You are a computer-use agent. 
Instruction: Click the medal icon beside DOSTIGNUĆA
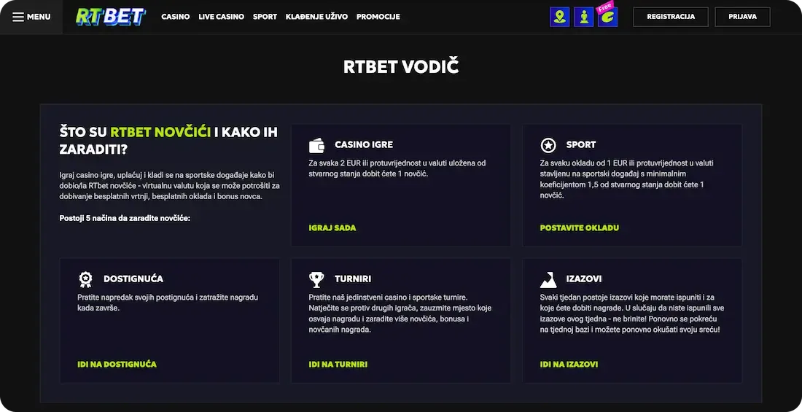tap(85, 279)
